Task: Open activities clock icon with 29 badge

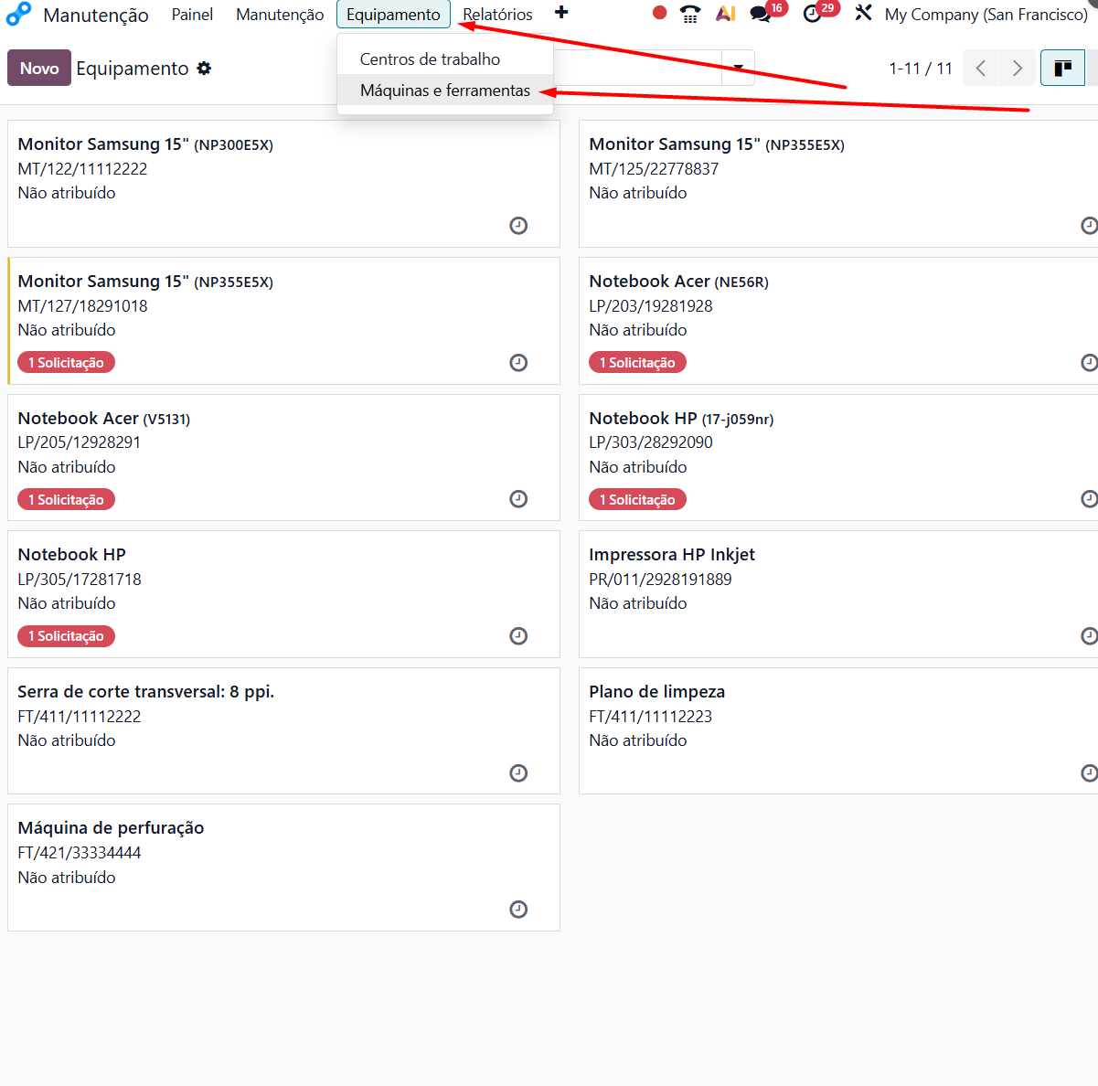Action: 812,14
